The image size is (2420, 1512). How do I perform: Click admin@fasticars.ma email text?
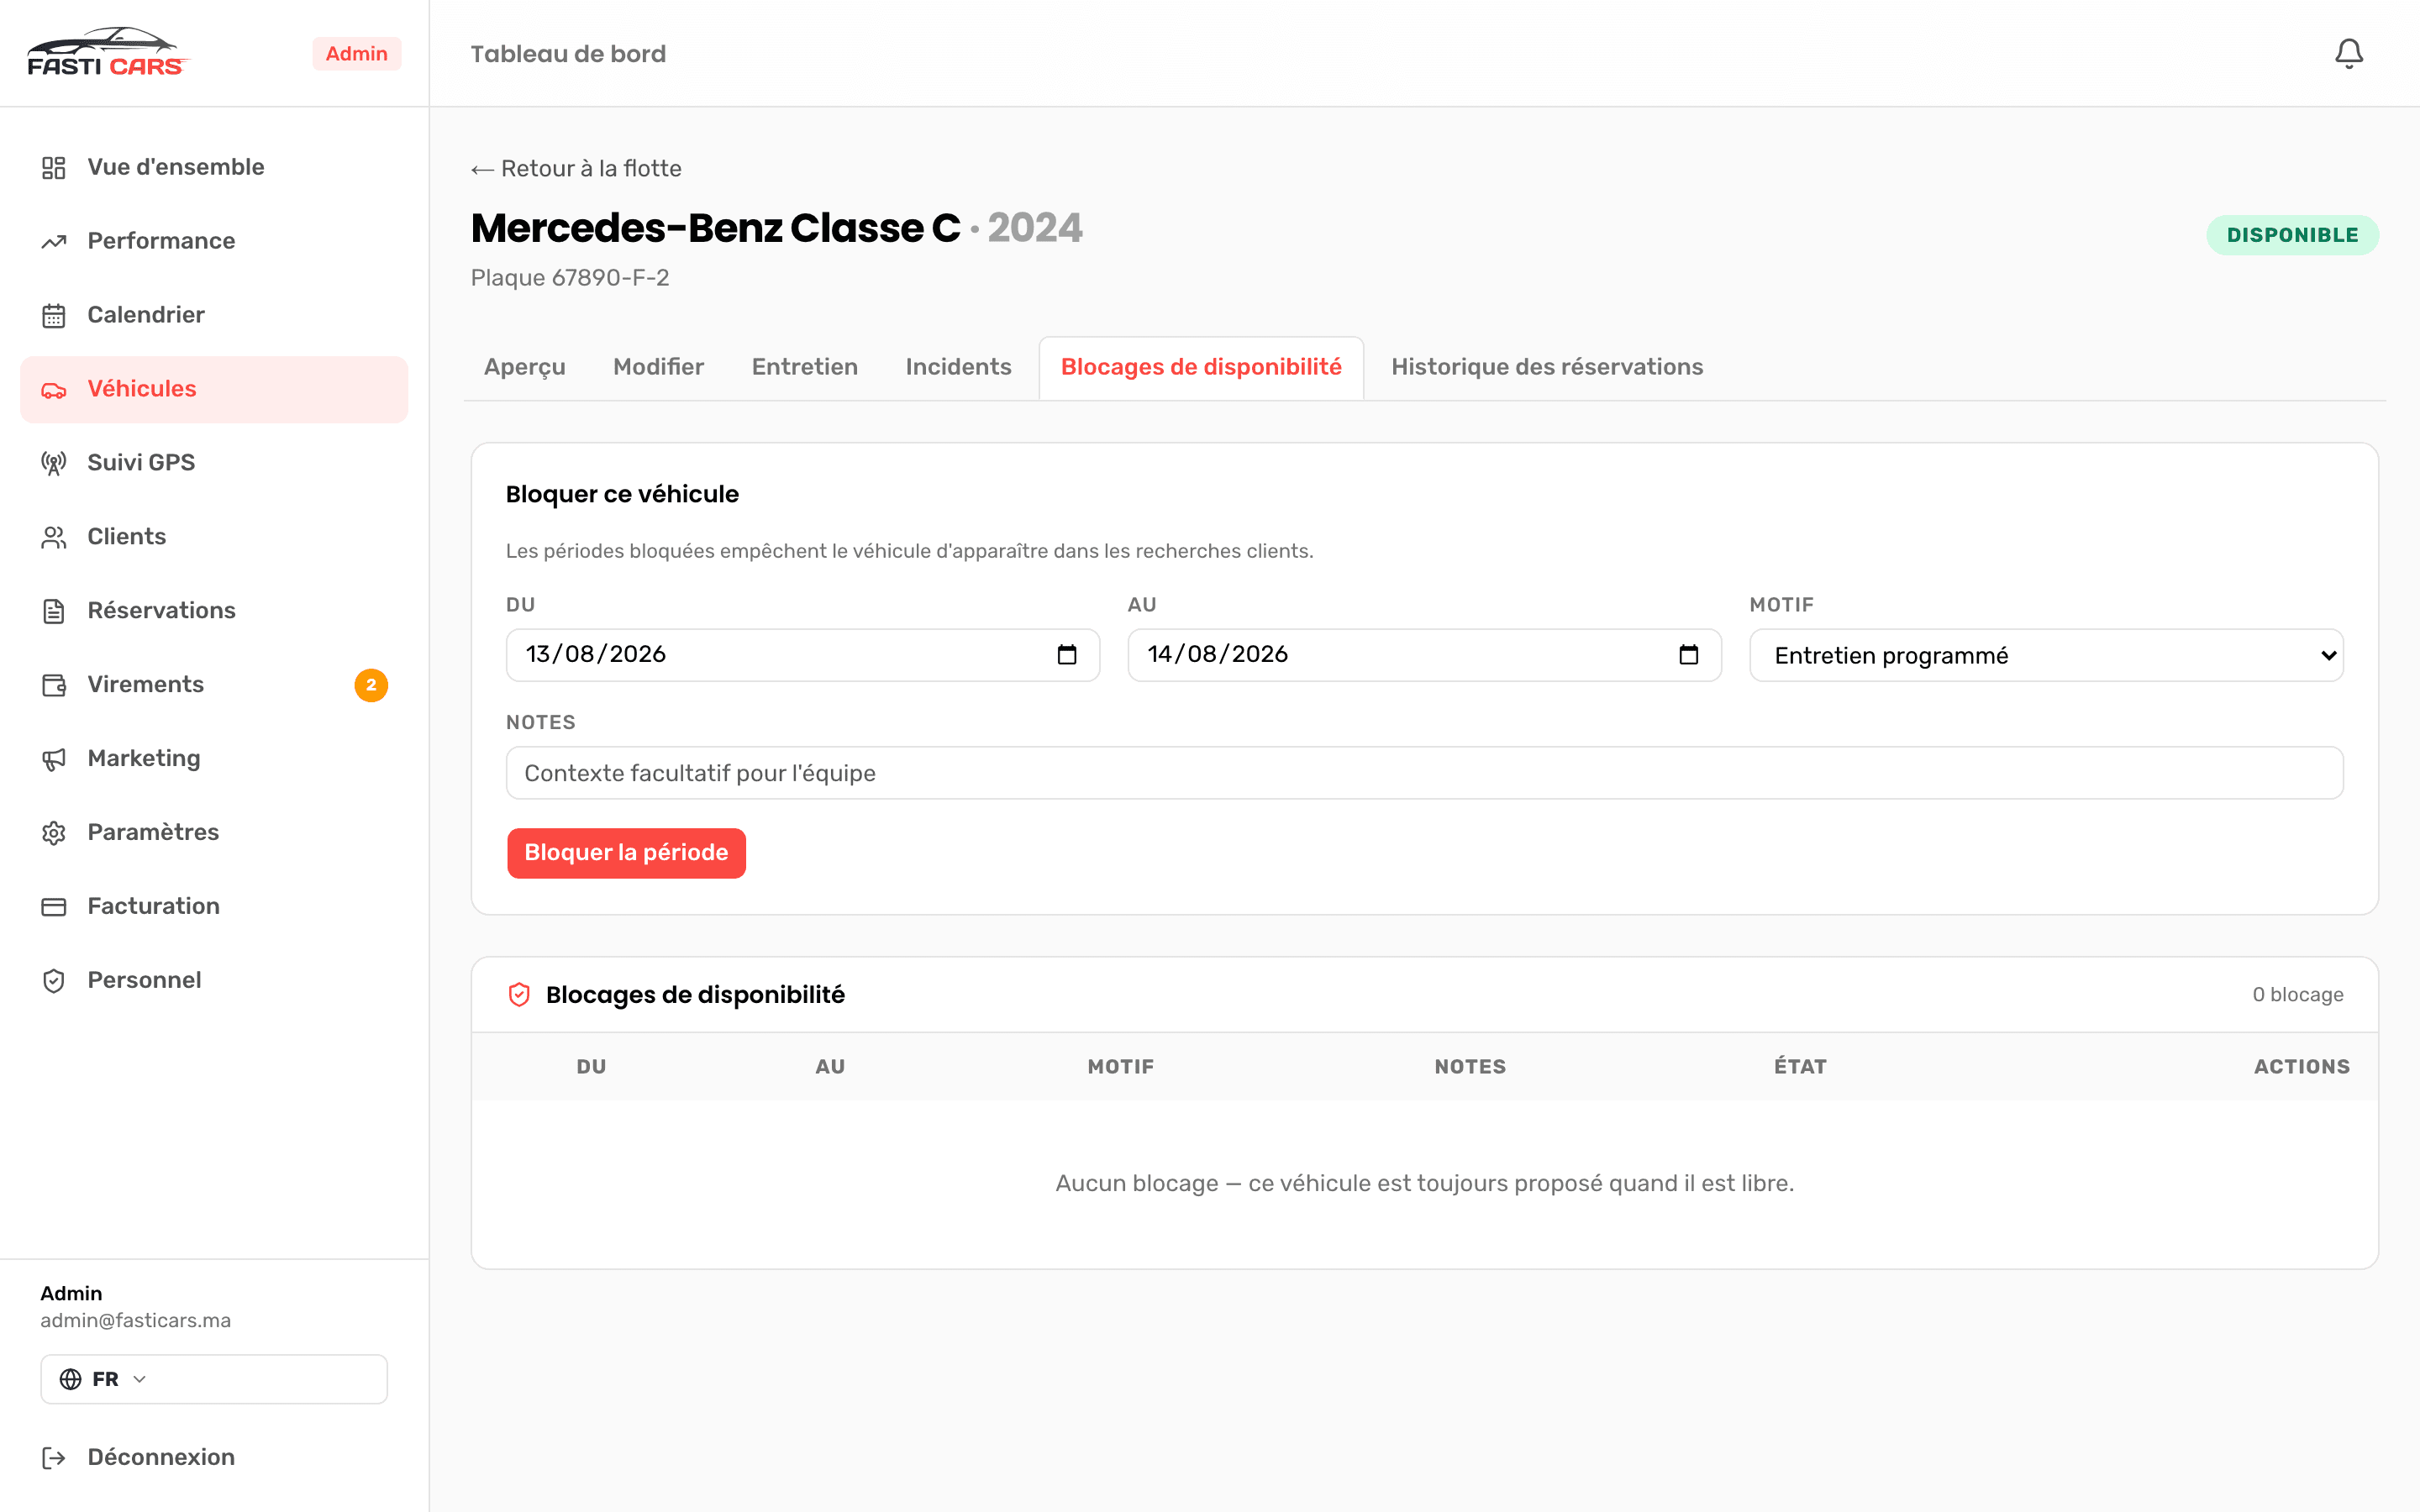pyautogui.click(x=136, y=1320)
